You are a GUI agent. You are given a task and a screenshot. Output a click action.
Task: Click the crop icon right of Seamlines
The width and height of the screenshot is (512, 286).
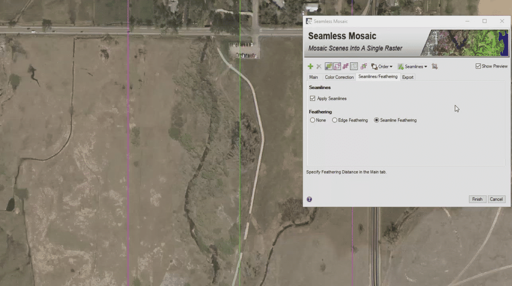point(435,66)
